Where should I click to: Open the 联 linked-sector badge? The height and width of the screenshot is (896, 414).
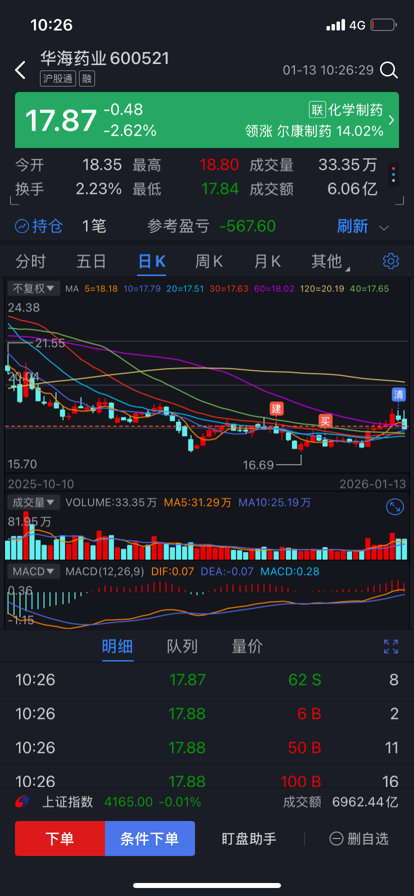click(x=317, y=109)
